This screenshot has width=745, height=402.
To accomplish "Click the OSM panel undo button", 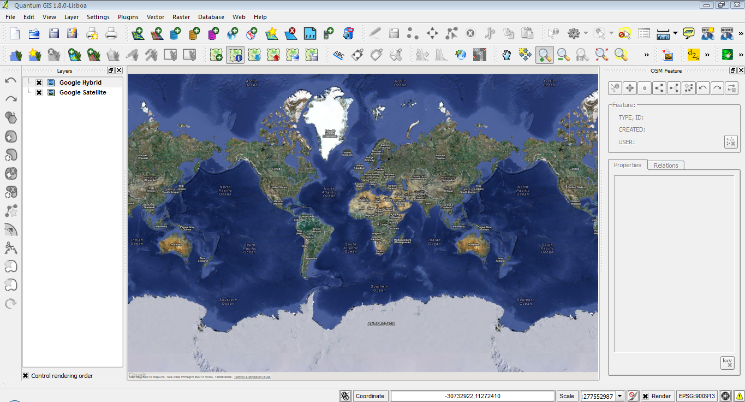I will tap(703, 87).
